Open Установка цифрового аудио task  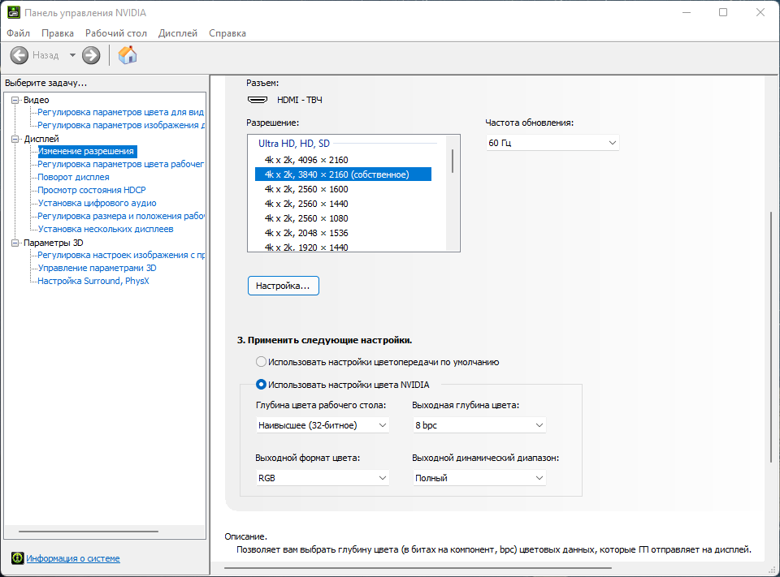point(97,203)
